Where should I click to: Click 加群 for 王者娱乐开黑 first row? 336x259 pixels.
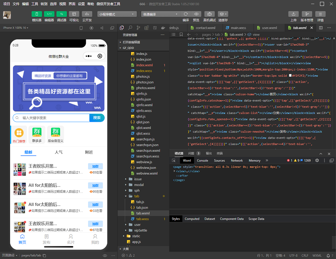(x=95, y=166)
